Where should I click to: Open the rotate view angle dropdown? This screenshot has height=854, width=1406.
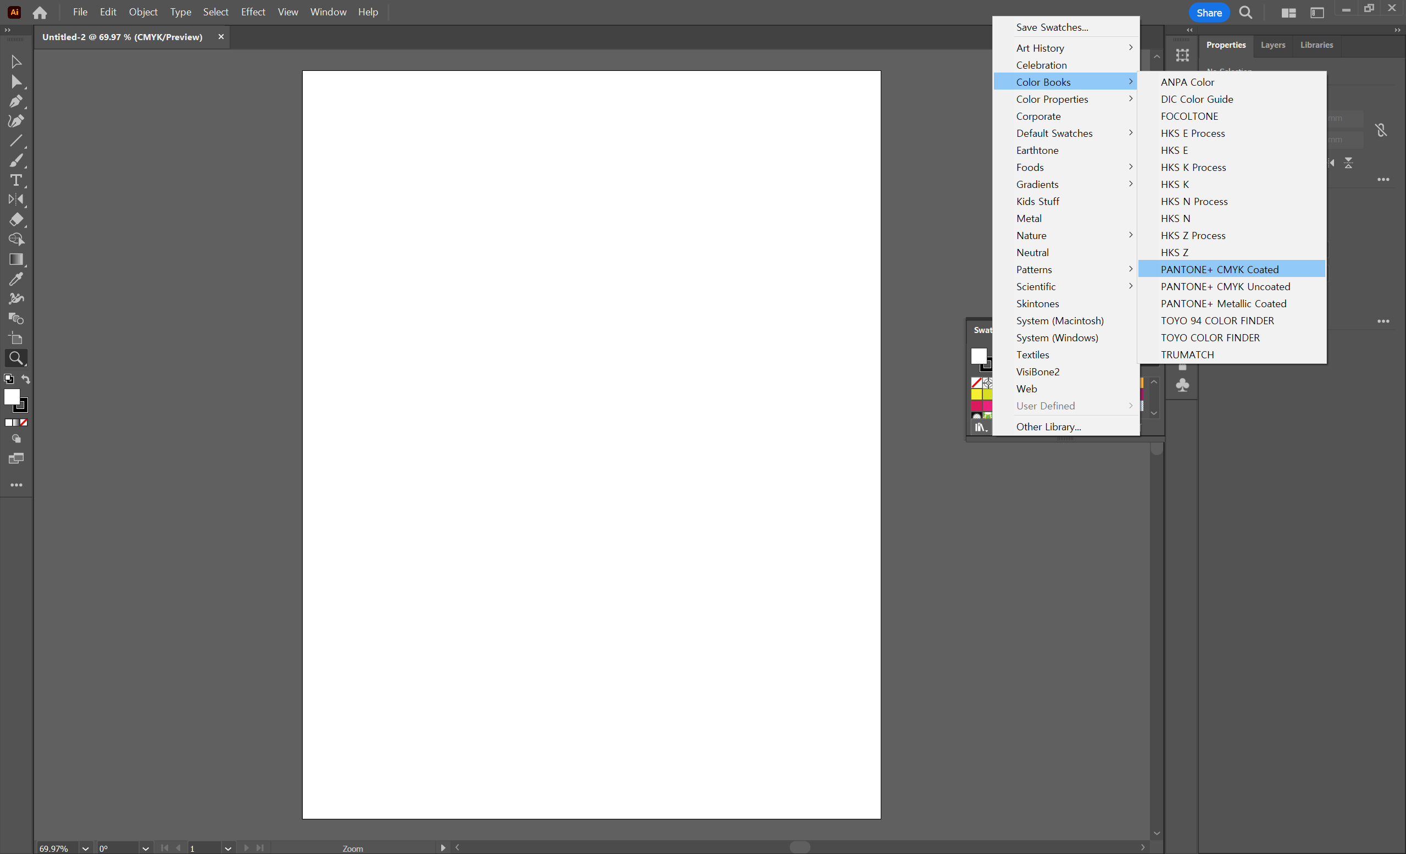(x=146, y=849)
